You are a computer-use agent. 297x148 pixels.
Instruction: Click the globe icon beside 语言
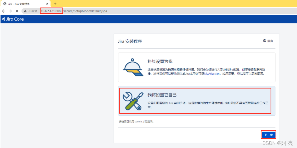pos(265,41)
